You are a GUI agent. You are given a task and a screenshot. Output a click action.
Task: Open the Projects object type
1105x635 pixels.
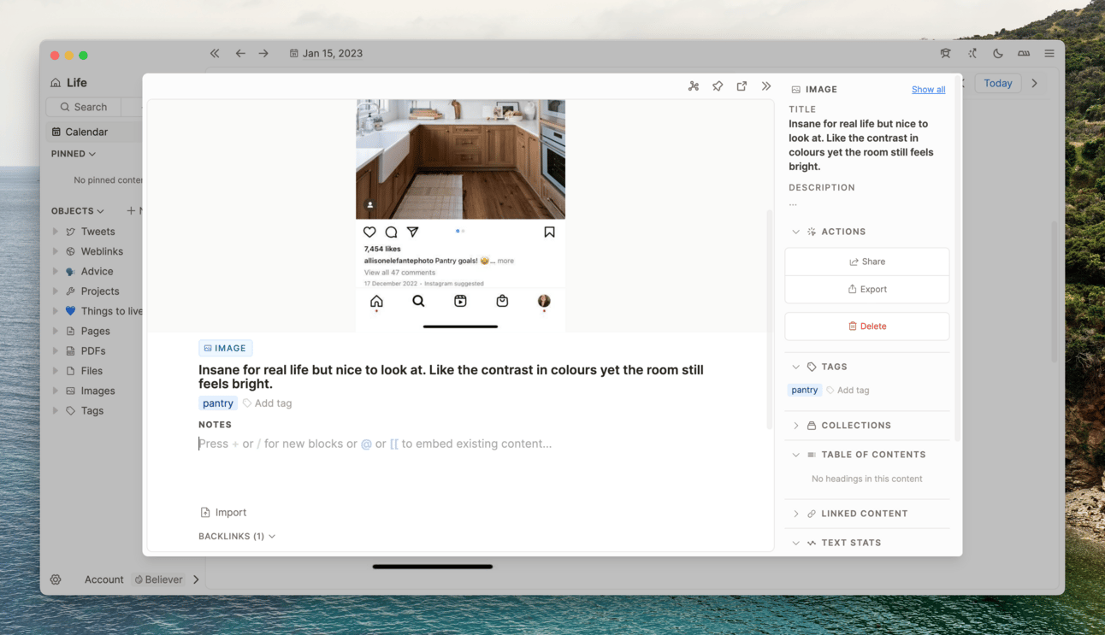coord(100,291)
